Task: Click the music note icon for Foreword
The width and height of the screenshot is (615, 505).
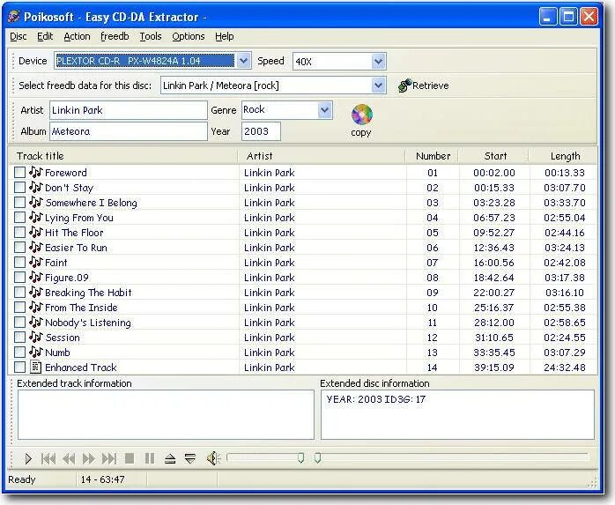Action: (x=36, y=172)
